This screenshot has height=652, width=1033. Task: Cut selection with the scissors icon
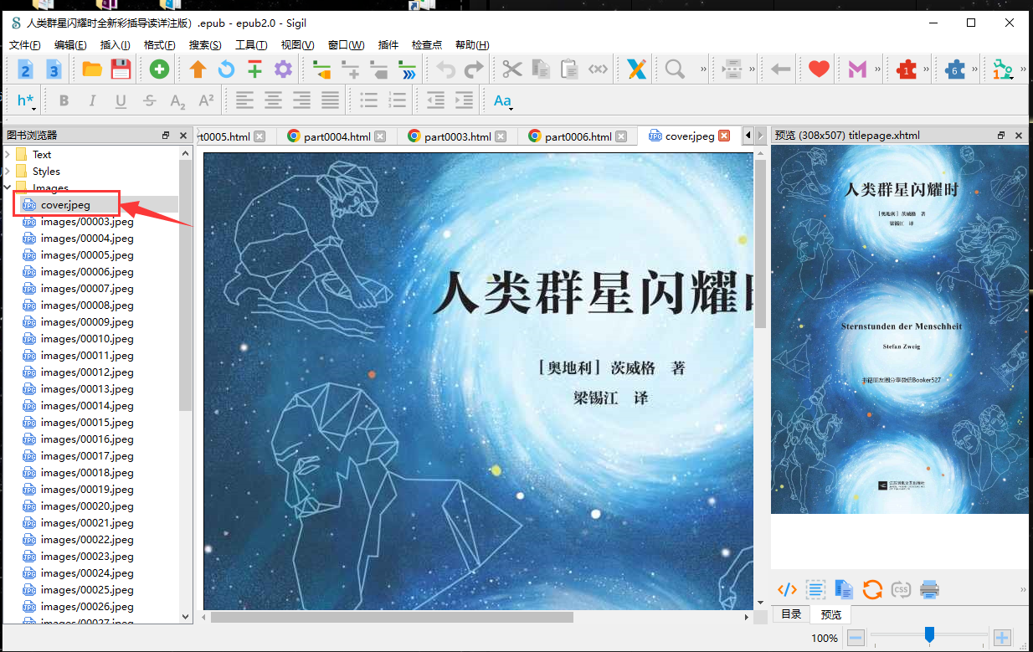512,69
